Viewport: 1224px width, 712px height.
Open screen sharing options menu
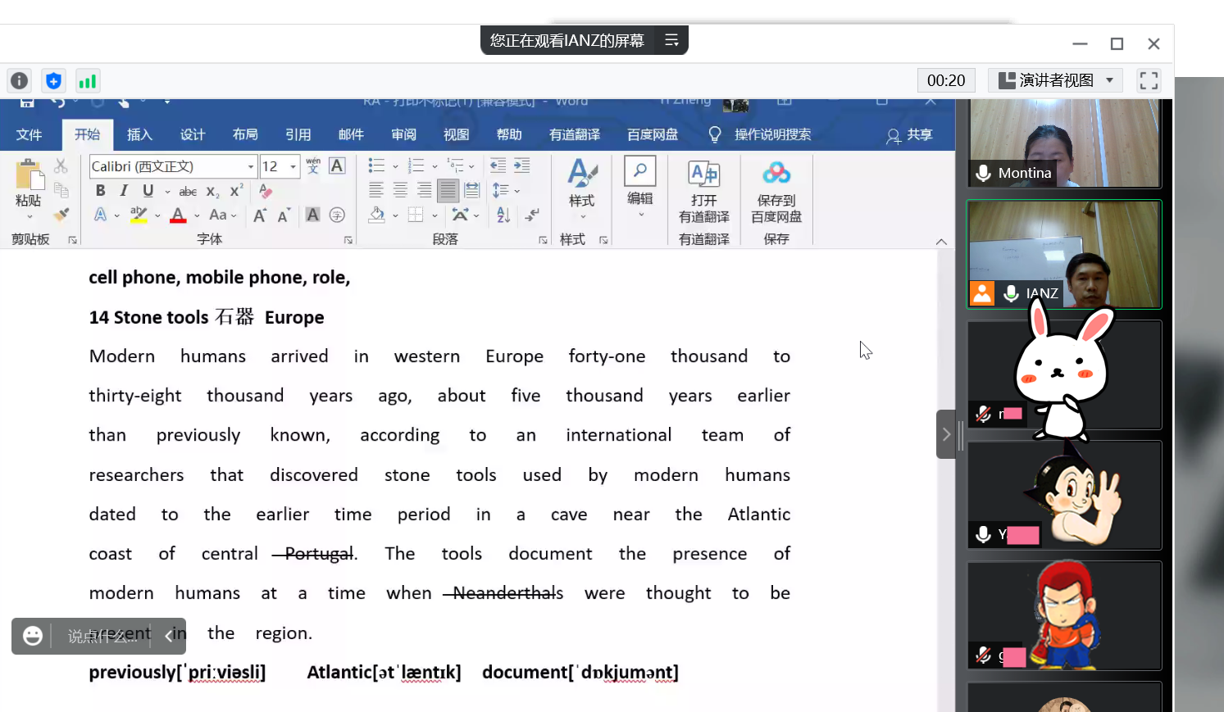pyautogui.click(x=671, y=40)
